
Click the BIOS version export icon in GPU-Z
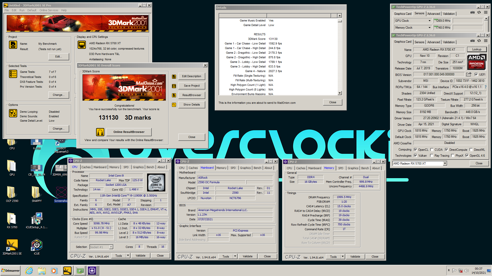click(469, 74)
